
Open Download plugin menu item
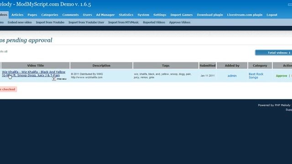point(210,15)
